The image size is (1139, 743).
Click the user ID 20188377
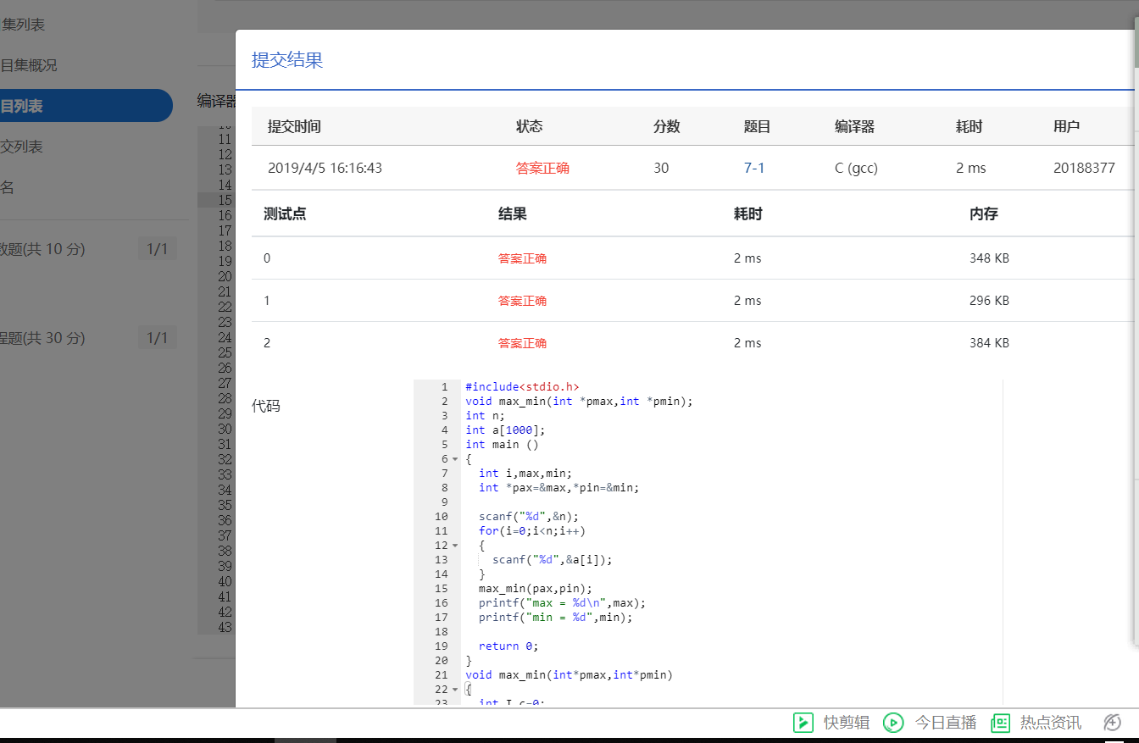[1084, 168]
